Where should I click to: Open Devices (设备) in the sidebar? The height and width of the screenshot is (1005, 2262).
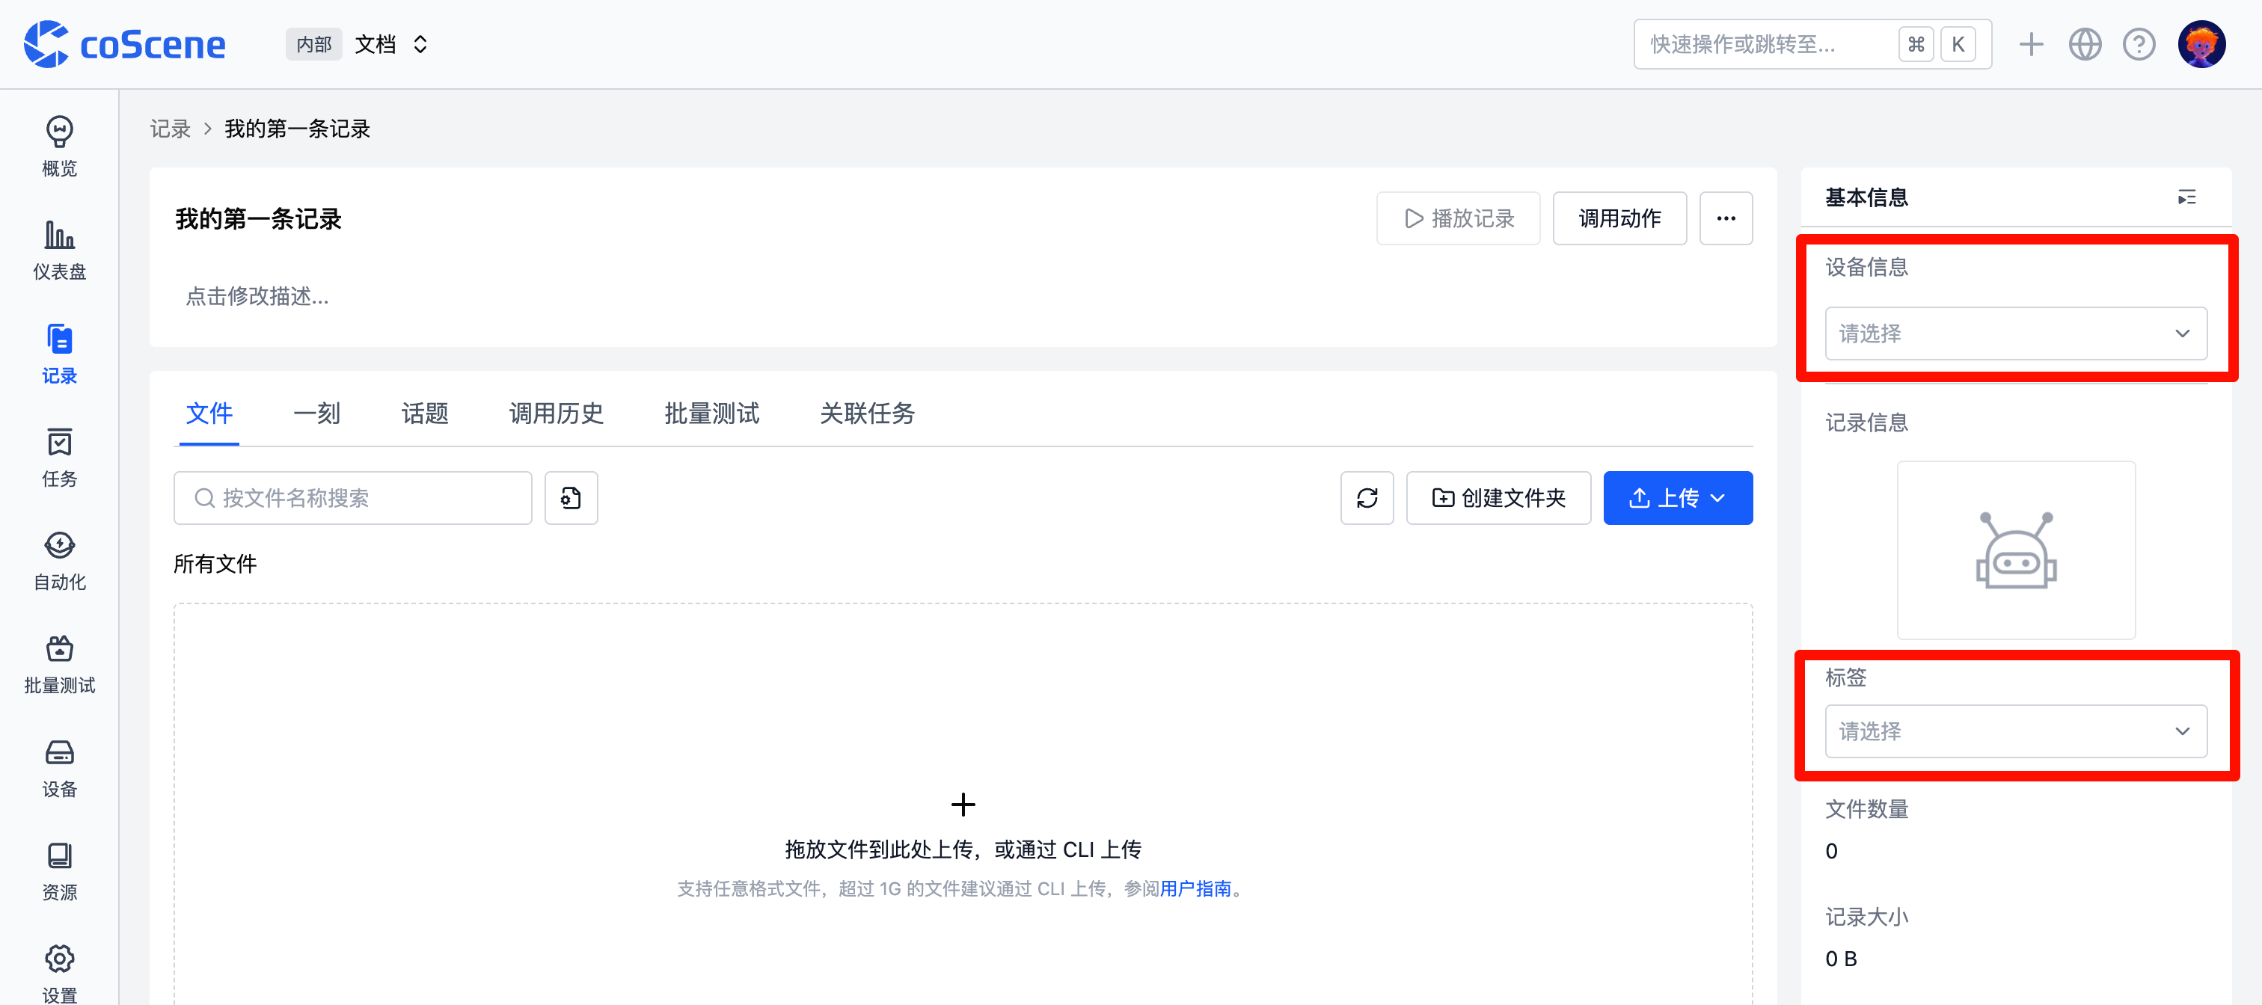pyautogui.click(x=59, y=768)
